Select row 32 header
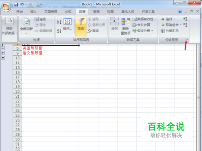Screen dimensions: 202x151 (17, 149)
